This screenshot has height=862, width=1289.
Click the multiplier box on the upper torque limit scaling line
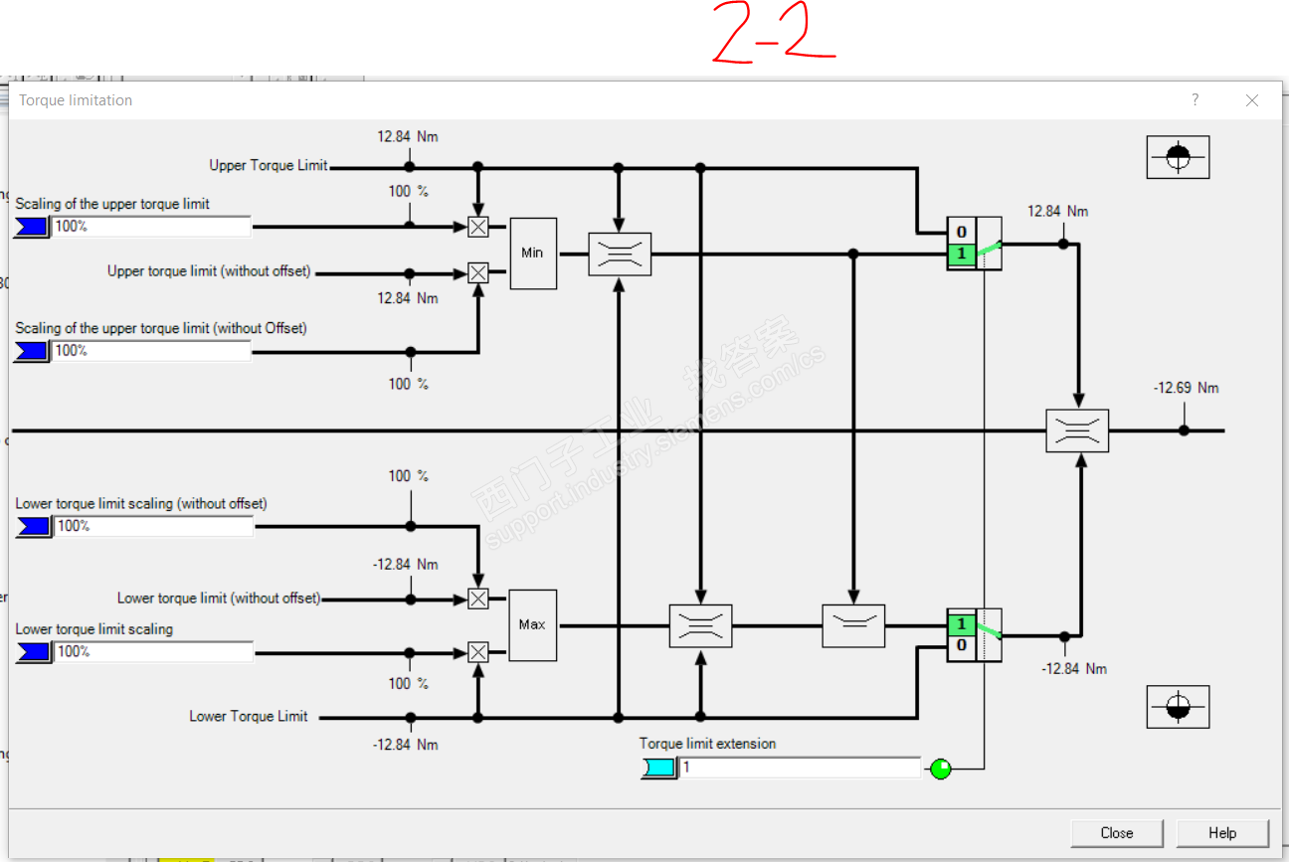pyautogui.click(x=478, y=227)
